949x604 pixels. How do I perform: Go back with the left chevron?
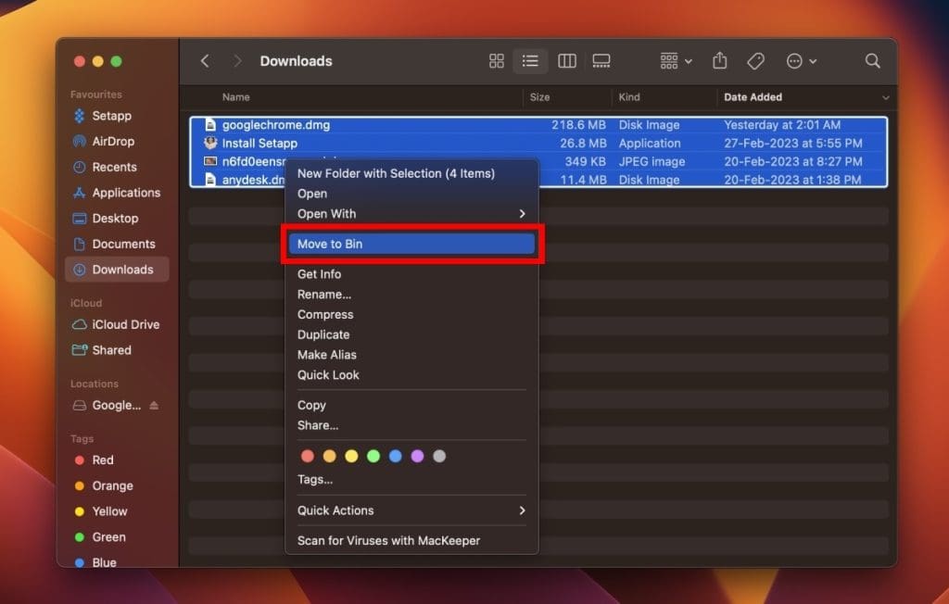coord(205,61)
